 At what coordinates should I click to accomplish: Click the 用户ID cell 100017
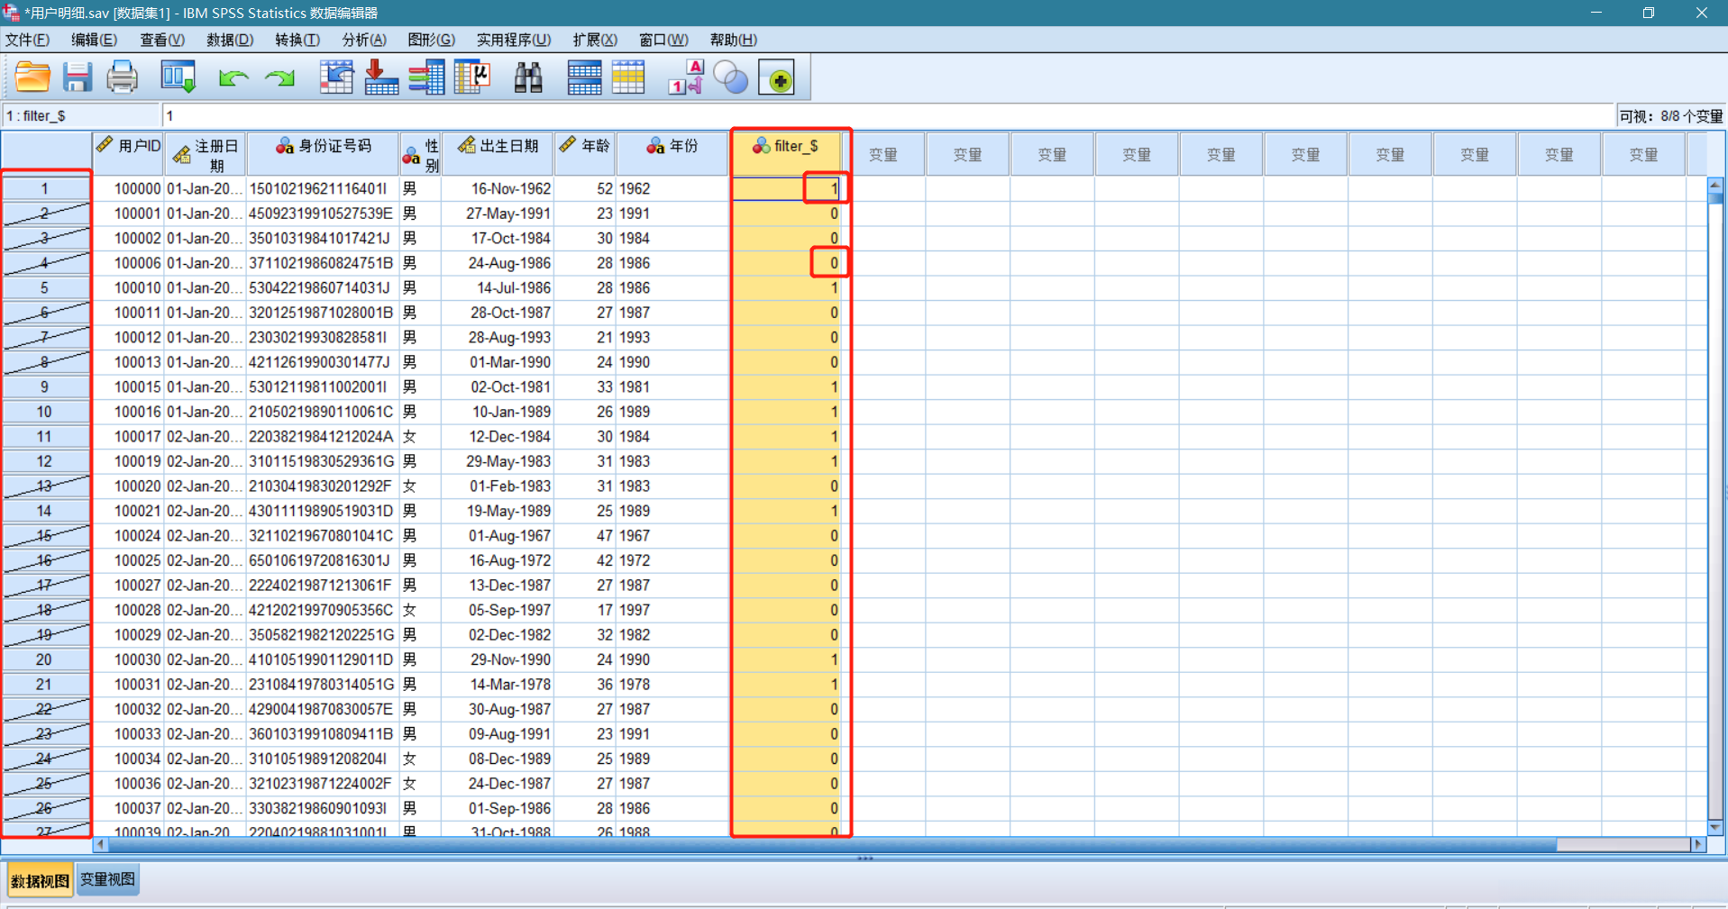coord(128,437)
